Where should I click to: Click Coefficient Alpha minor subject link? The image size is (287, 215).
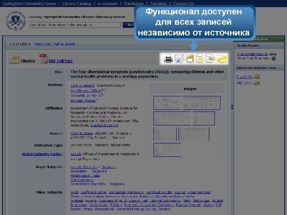coord(94,192)
